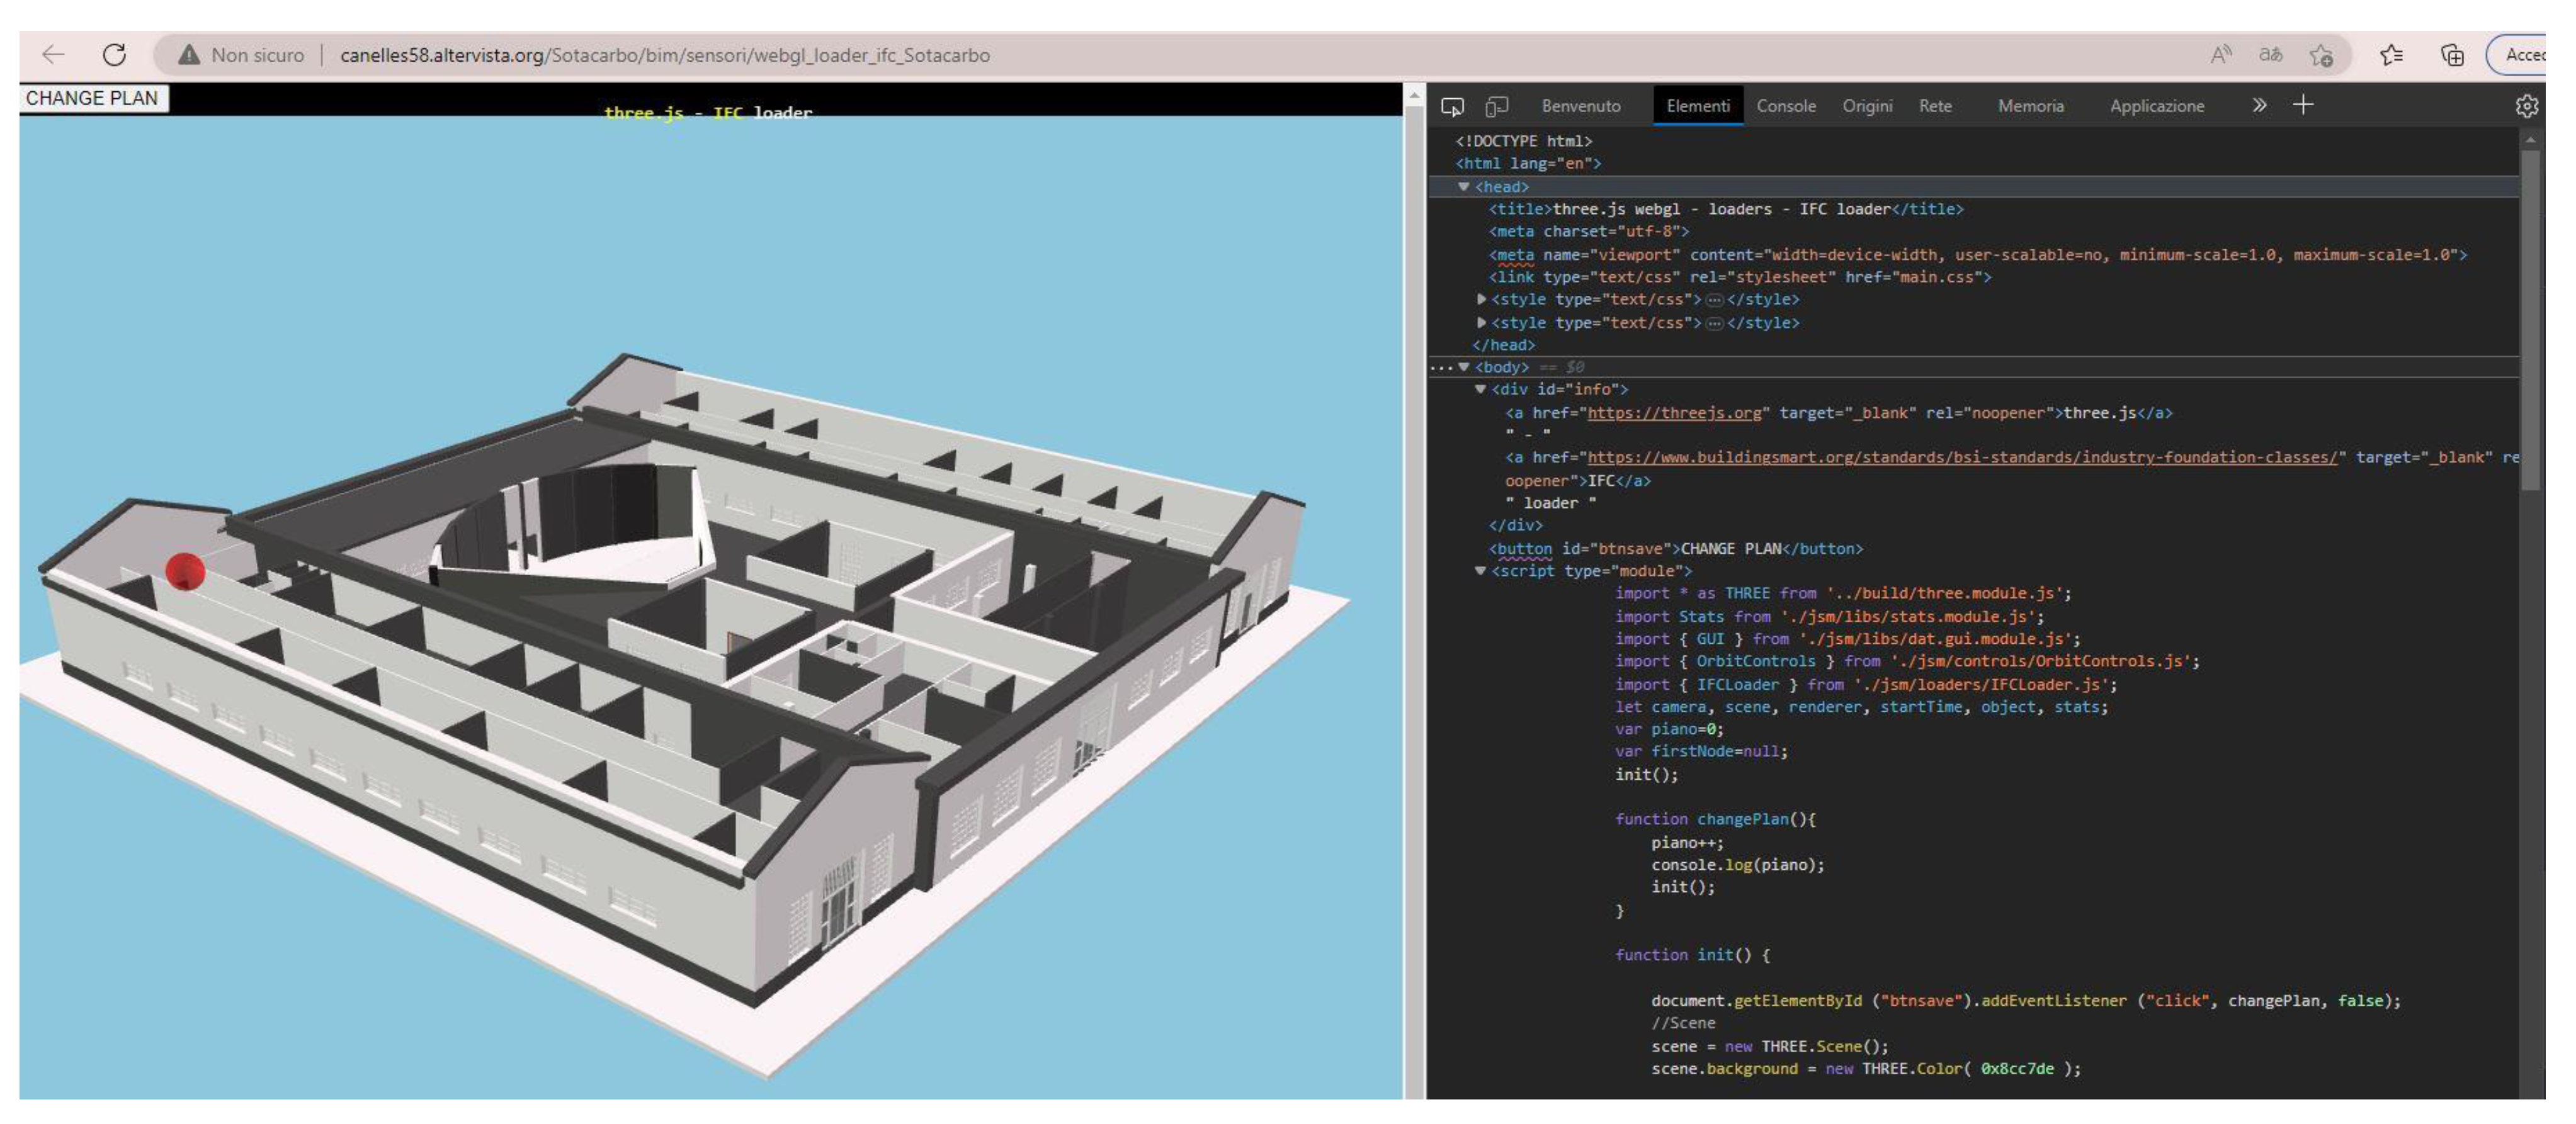The width and height of the screenshot is (2576, 1124).
Task: Add this page to favorites
Action: 2321,55
